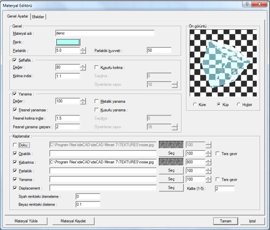Click the Şeffaflık Değer field showing 80
Viewport: 270px width, 230px height.
click(x=68, y=67)
